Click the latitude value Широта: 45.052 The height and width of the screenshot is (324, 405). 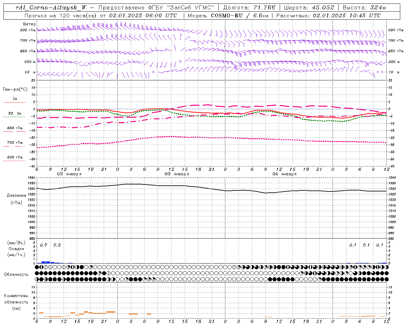pos(309,8)
